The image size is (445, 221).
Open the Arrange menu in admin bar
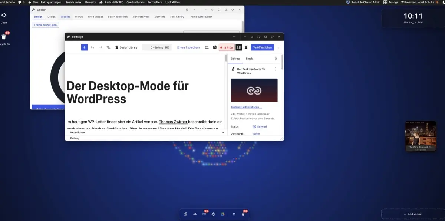(x=390, y=2)
